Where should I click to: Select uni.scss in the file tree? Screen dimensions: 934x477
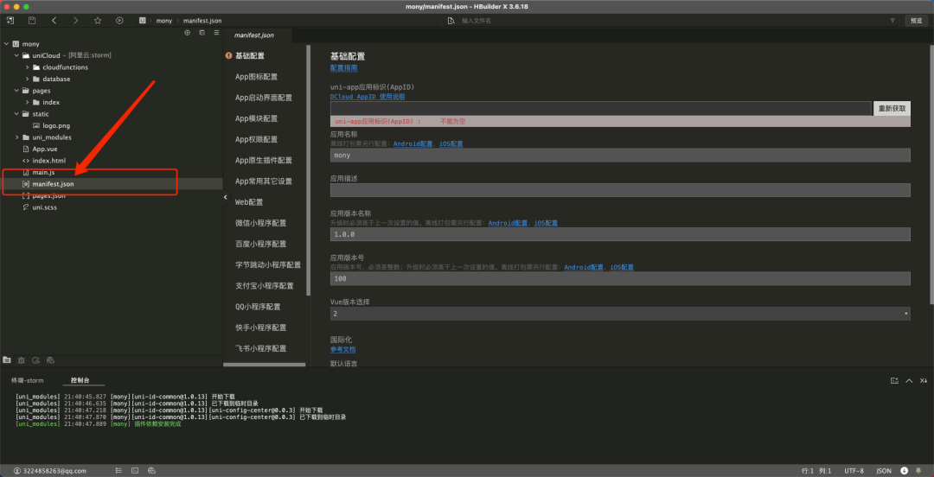coord(45,207)
